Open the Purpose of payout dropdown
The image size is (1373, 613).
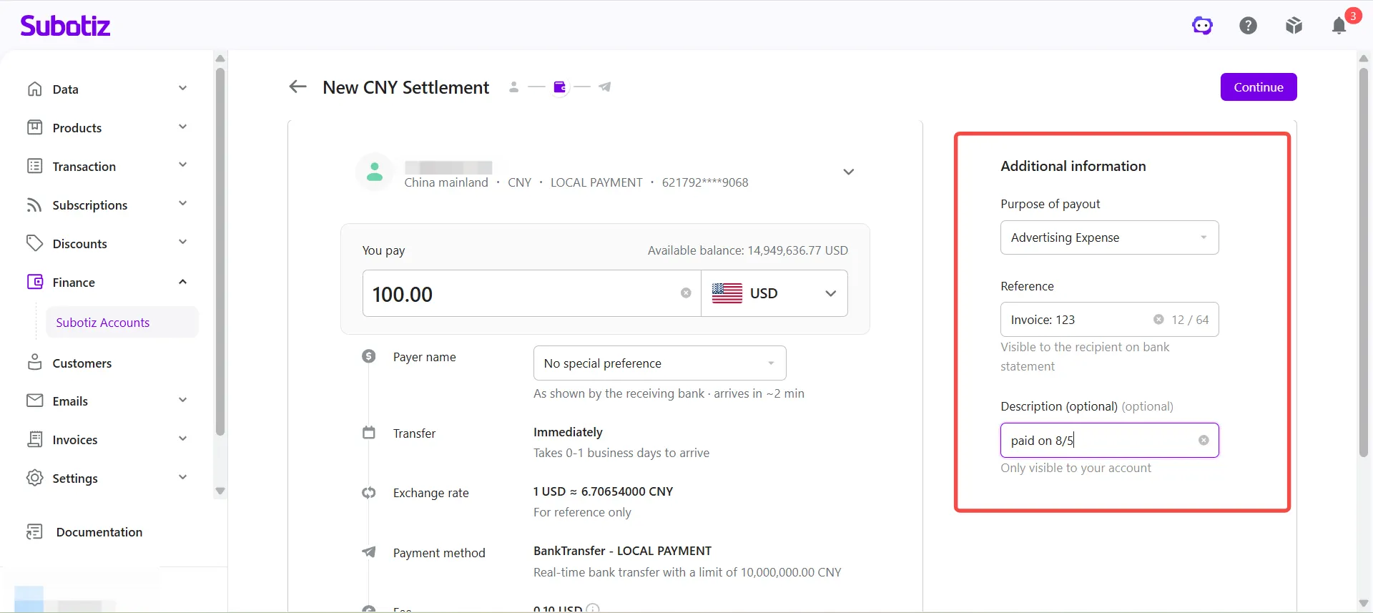[1109, 237]
